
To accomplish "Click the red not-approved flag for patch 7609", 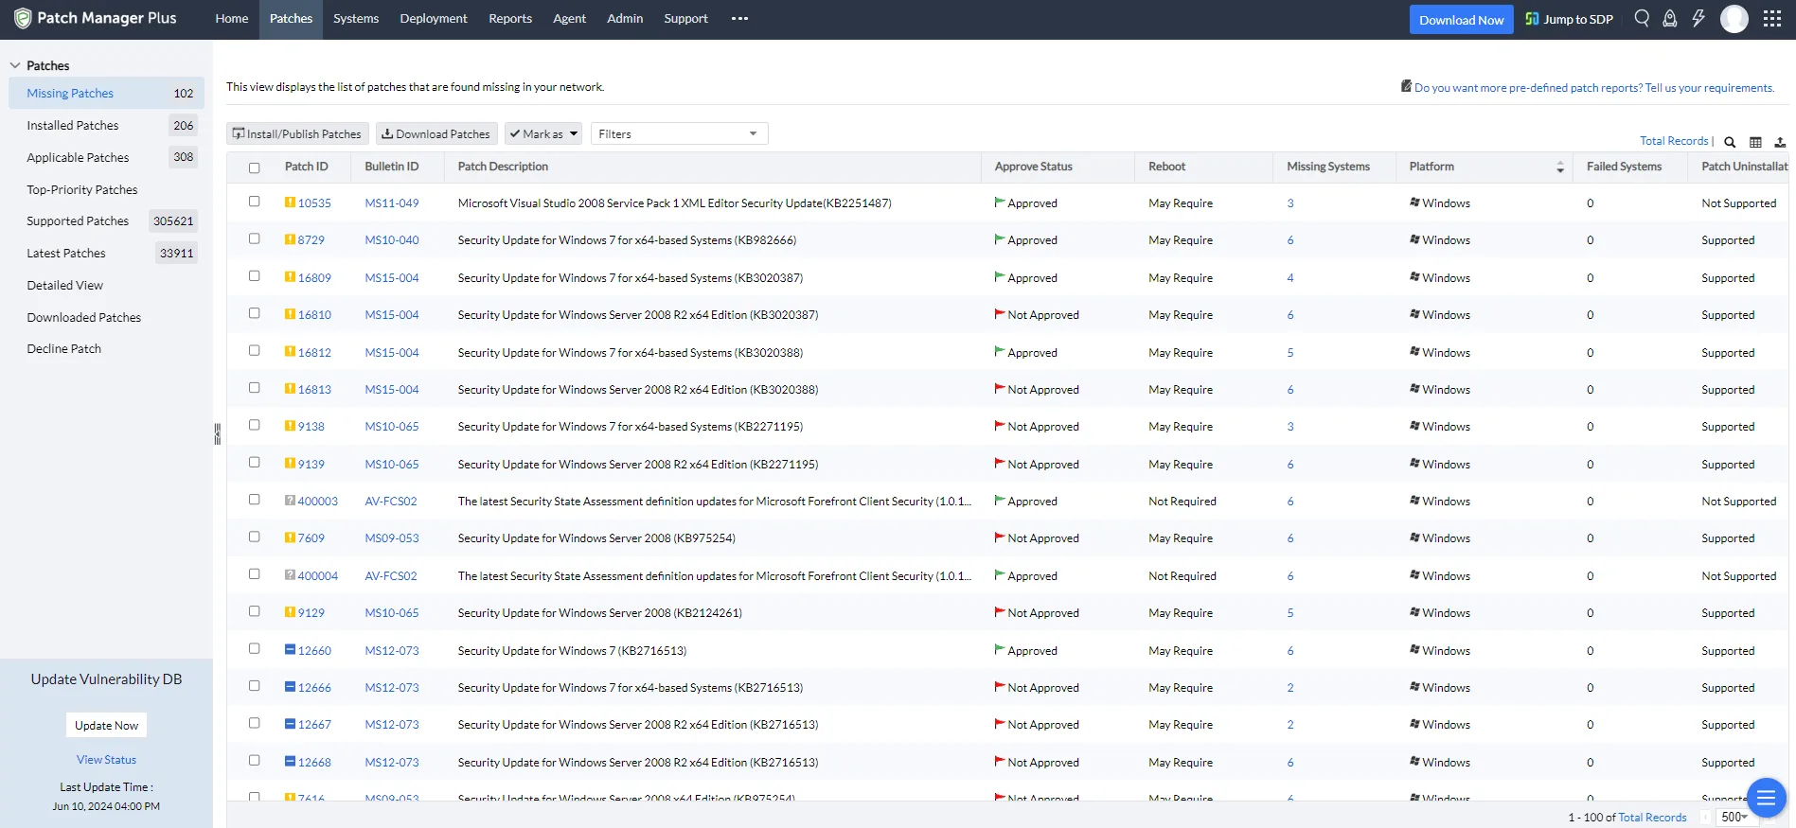I will tap(1000, 537).
